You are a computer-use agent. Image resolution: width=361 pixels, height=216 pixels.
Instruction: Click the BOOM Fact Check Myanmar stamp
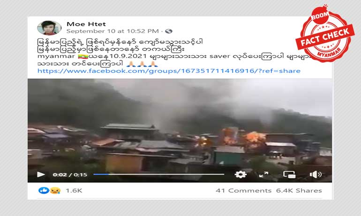tap(325, 34)
